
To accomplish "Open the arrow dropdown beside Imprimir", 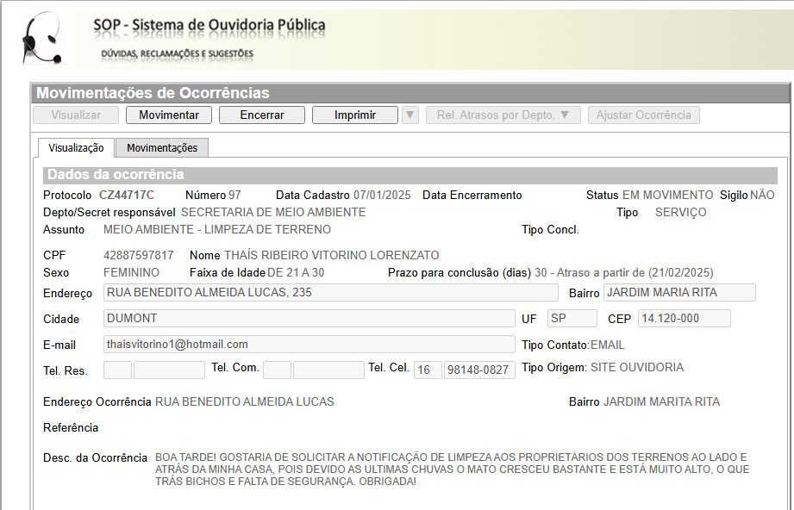I will 410,115.
